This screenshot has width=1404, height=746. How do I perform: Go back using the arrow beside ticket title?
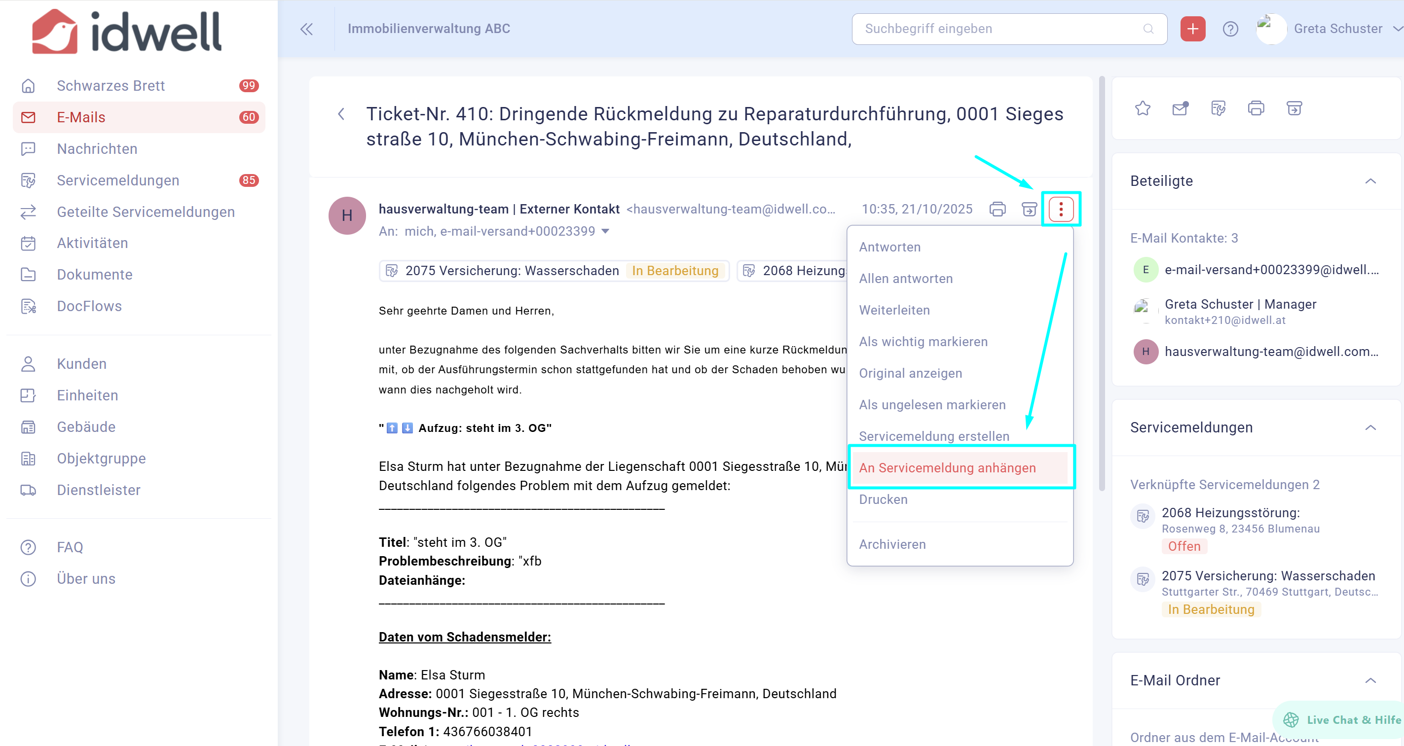click(341, 114)
